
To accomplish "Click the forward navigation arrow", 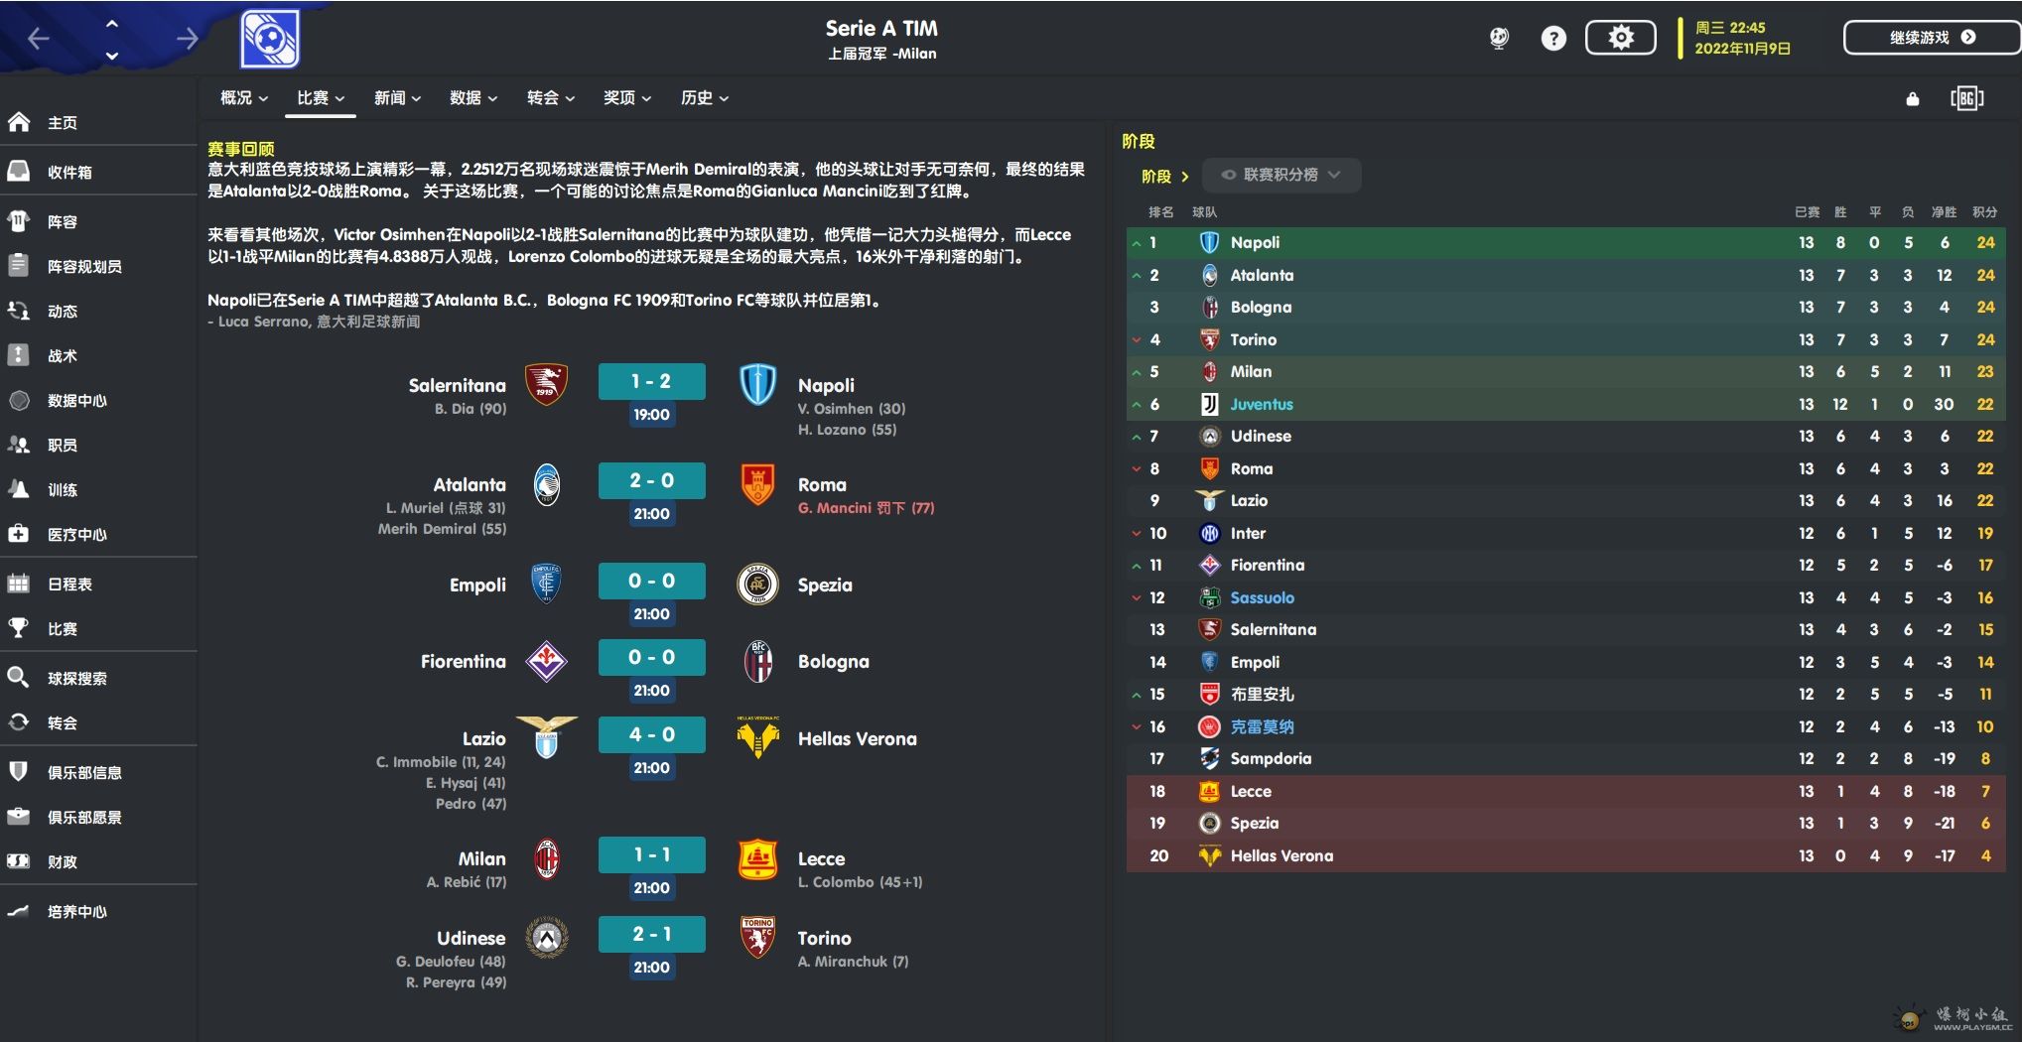I will (187, 39).
